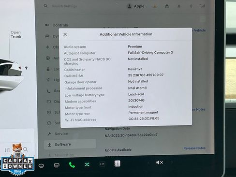Image resolution: width=236 pixels, height=177 pixels.
Task: Close the Additional Vehicle Information dialog
Action: click(x=65, y=34)
